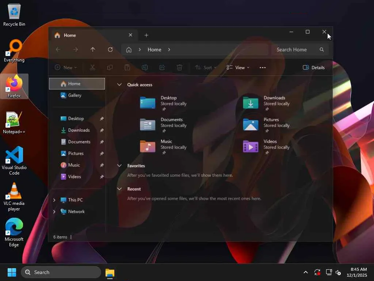Open Desktop in the navigation pane

(x=77, y=119)
